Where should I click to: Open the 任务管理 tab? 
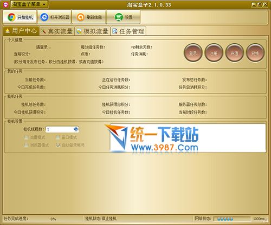pyautogui.click(x=128, y=31)
